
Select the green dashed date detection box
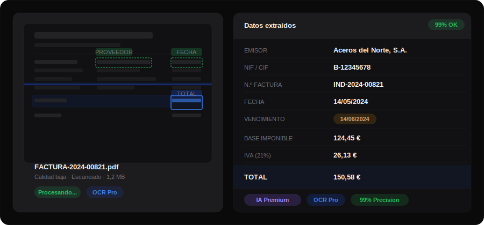click(x=187, y=62)
